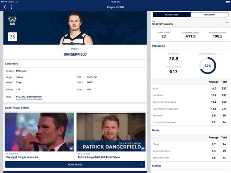Tap the Geelong Cats club logo

(12, 20)
